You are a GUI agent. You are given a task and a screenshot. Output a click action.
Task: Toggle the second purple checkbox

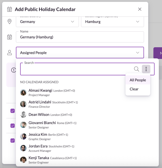coord(12,126)
